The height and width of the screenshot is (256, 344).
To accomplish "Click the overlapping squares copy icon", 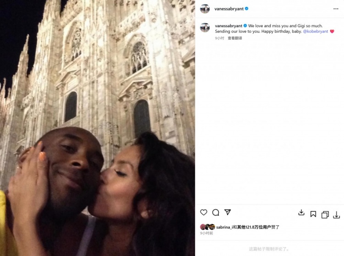I will [325, 215].
